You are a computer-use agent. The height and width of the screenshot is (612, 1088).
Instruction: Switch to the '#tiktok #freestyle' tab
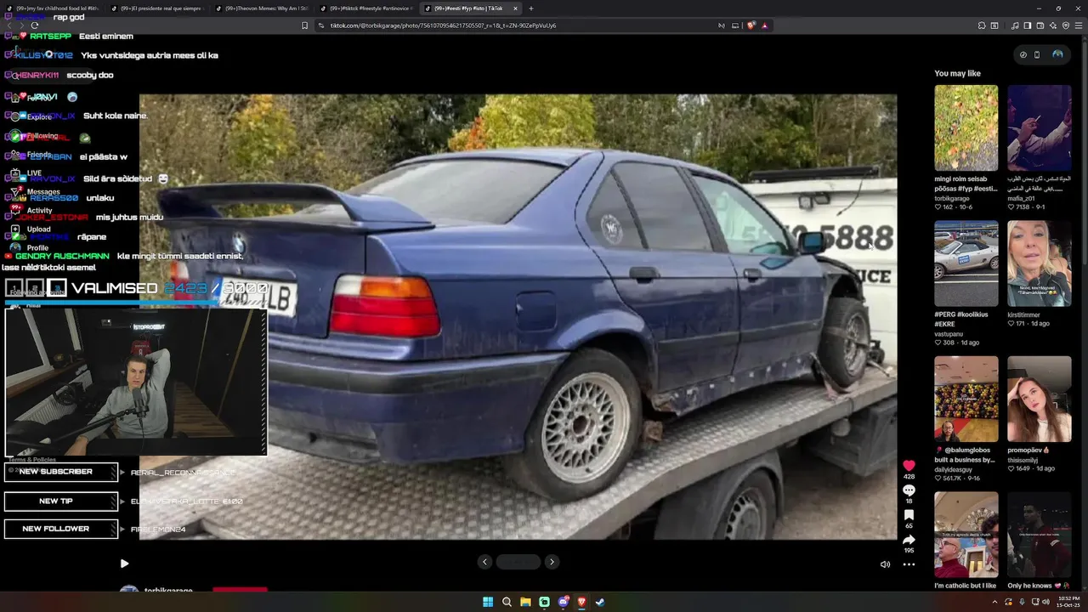coord(366,8)
